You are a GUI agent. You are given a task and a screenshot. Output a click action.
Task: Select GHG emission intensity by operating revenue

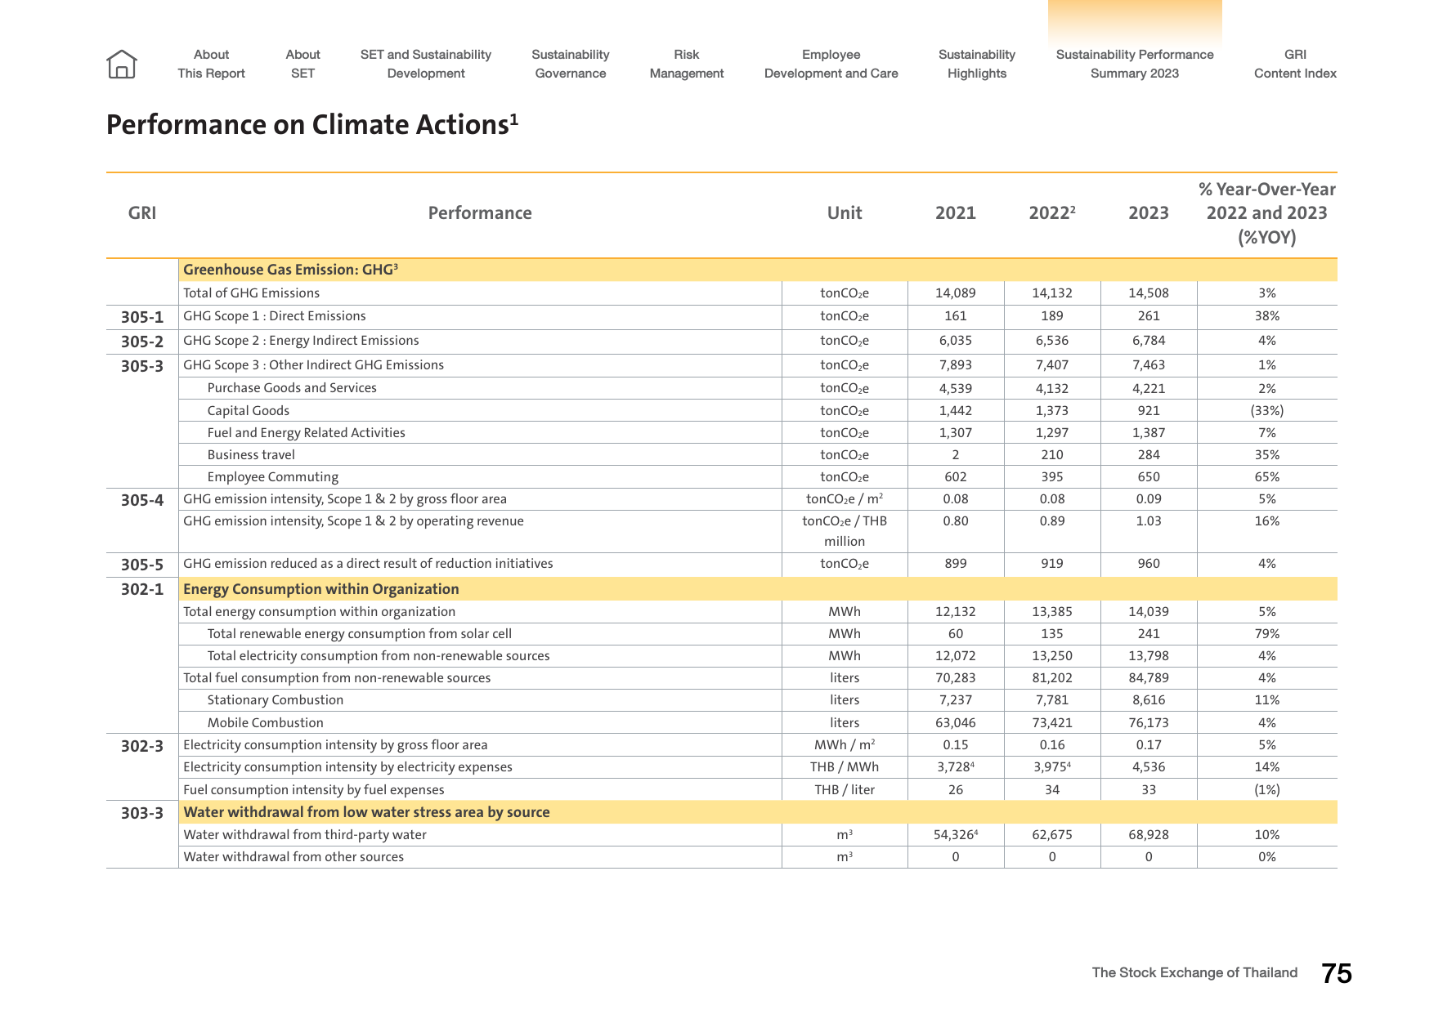[353, 521]
